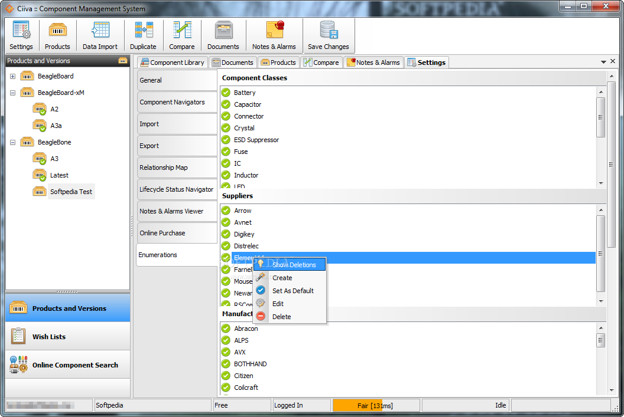
Task: Select the Softpedia Test version icon
Action: pos(40,192)
